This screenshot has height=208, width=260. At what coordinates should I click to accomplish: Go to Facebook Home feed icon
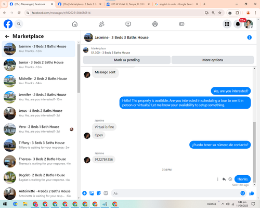tap(75, 24)
